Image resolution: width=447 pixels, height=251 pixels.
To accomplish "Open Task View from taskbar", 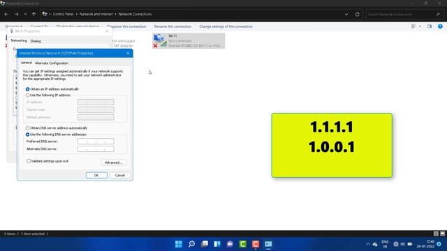I will coord(205,244).
